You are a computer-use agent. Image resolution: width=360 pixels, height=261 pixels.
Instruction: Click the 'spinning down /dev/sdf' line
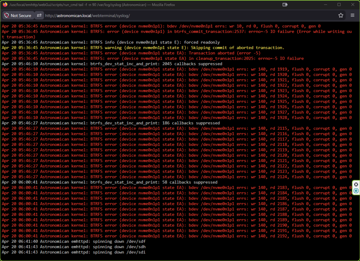pyautogui.click(x=73, y=242)
